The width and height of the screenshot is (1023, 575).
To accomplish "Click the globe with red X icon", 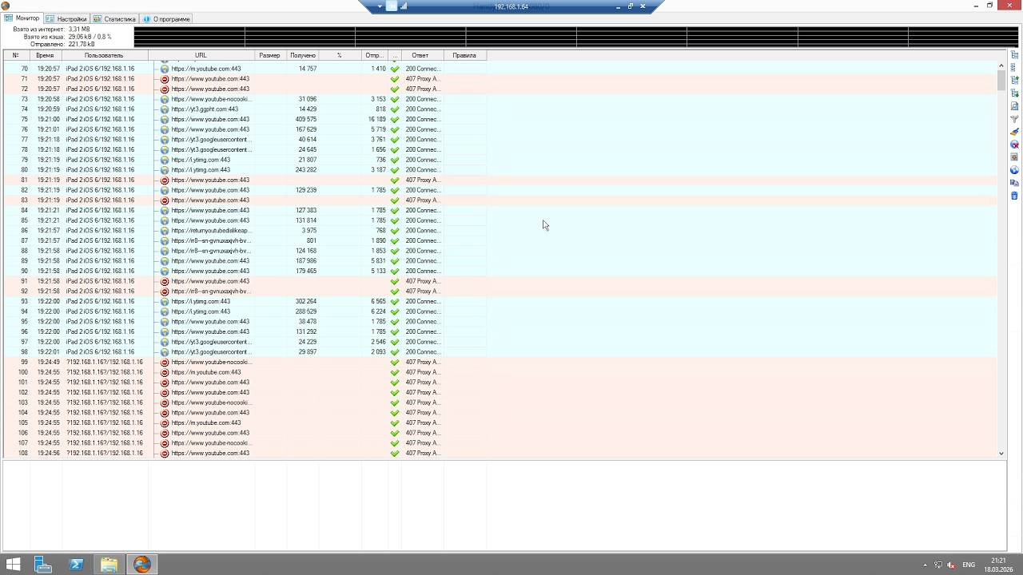I will [1014, 145].
